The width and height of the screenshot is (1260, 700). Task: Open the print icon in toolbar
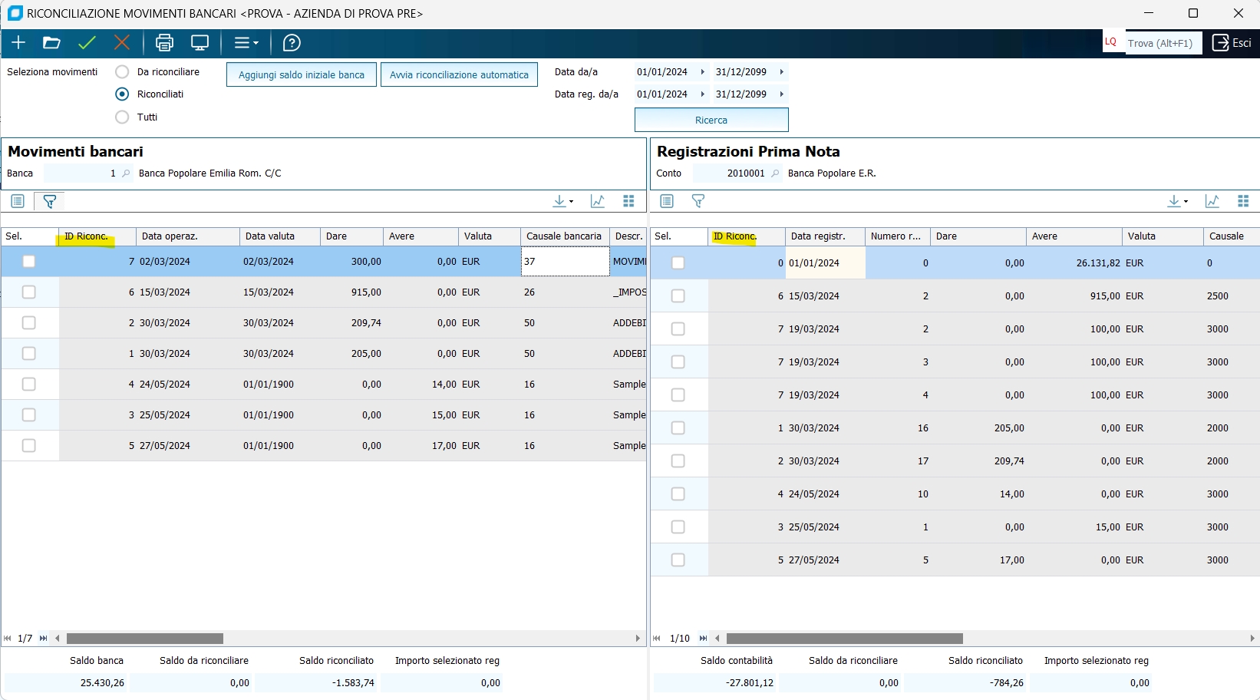click(164, 43)
